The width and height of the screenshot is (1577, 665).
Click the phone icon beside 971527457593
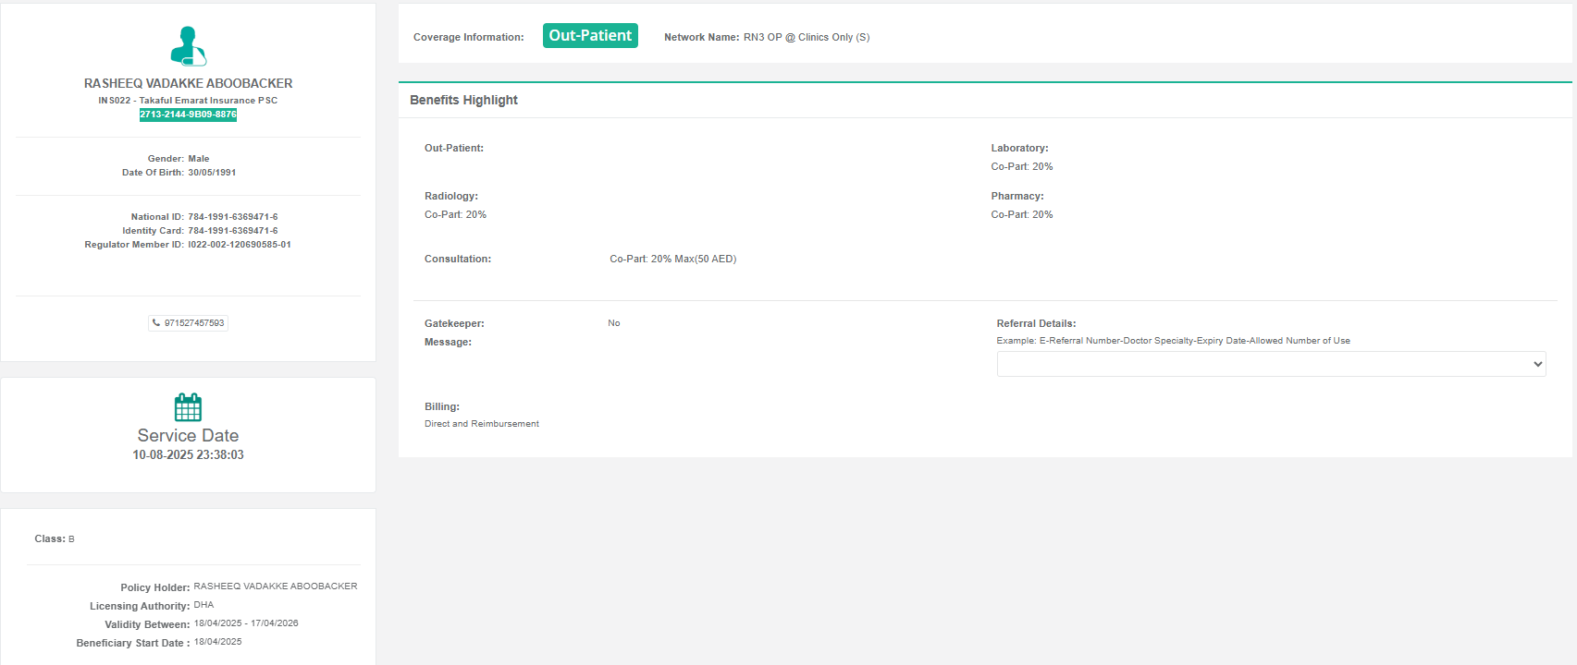156,323
